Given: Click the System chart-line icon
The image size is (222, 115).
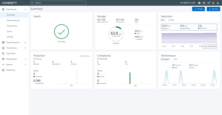Looking at the screenshot, I should (3, 65).
